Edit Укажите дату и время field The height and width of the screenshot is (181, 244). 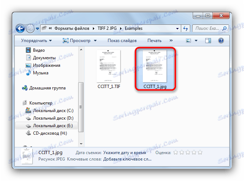click(x=125, y=153)
